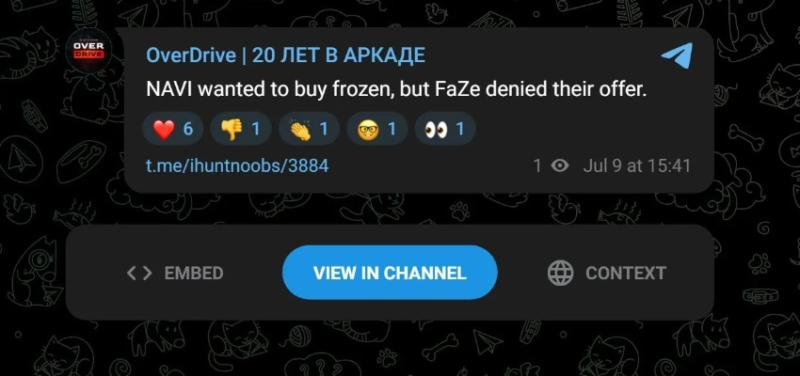This screenshot has width=800, height=376.
Task: Click the CONTEXT button
Action: [607, 274]
